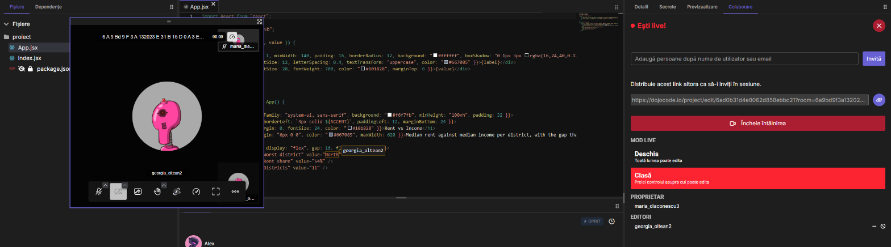Click #667085 uppercase color swatch in code
The image size is (891, 247).
pos(447,62)
